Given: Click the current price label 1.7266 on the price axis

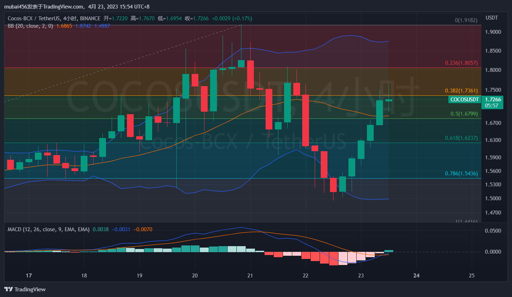Looking at the screenshot, I should tap(492, 100).
